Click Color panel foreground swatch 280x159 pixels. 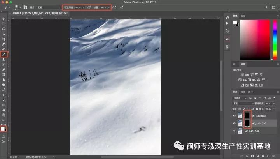[x=235, y=22]
